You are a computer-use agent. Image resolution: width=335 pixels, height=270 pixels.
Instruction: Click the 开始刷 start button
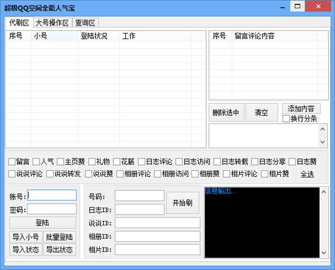tap(183, 202)
